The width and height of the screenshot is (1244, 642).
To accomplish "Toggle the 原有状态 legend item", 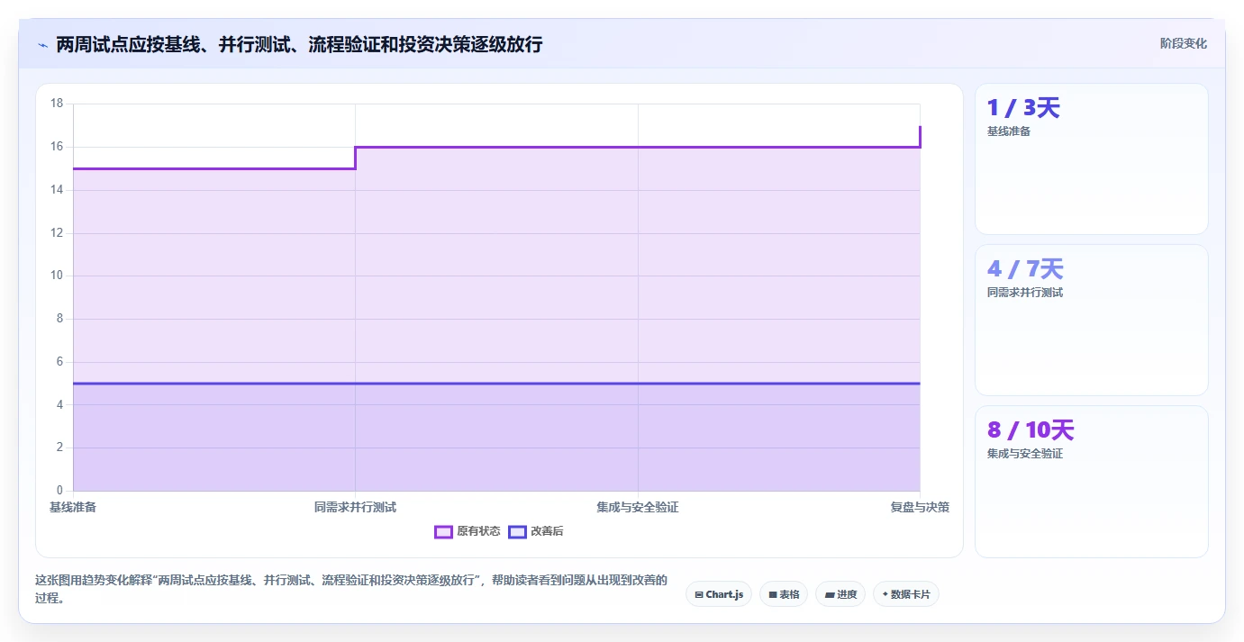I will 468,531.
